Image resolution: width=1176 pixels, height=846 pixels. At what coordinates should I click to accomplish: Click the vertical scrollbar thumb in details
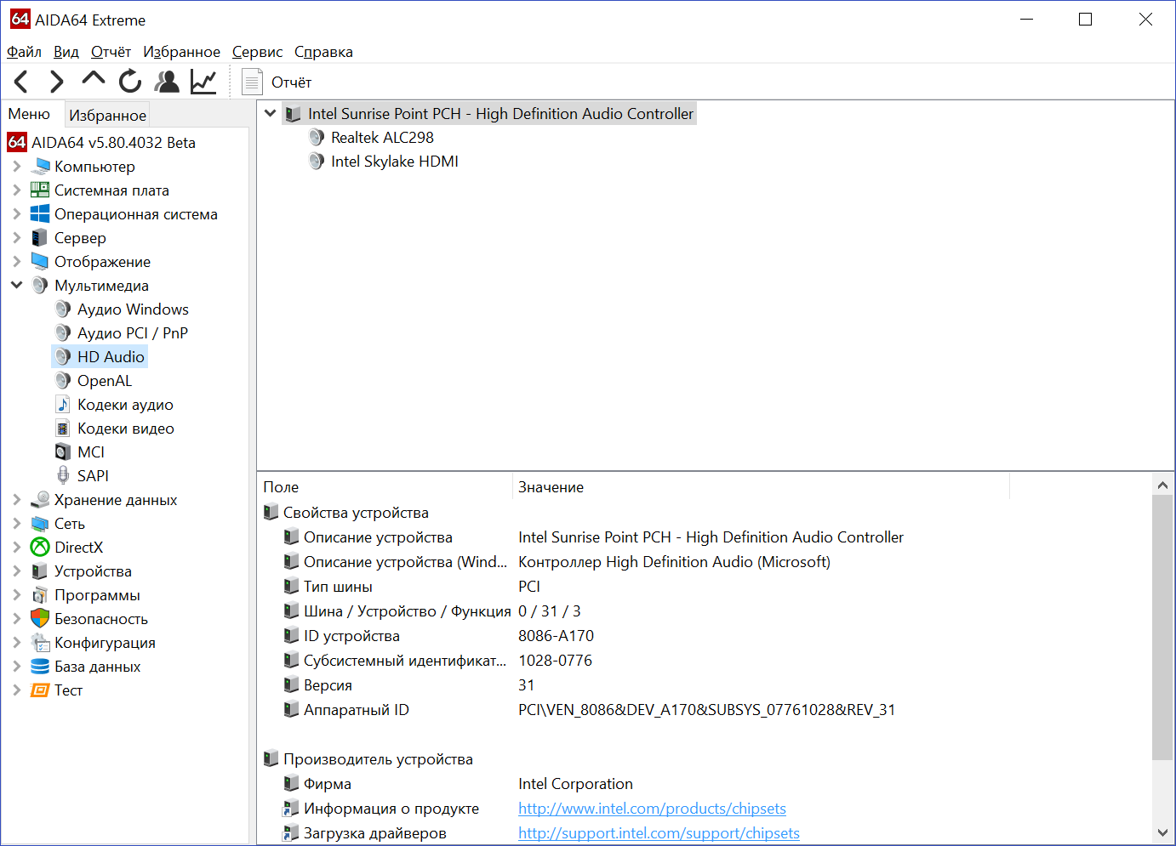click(1162, 627)
